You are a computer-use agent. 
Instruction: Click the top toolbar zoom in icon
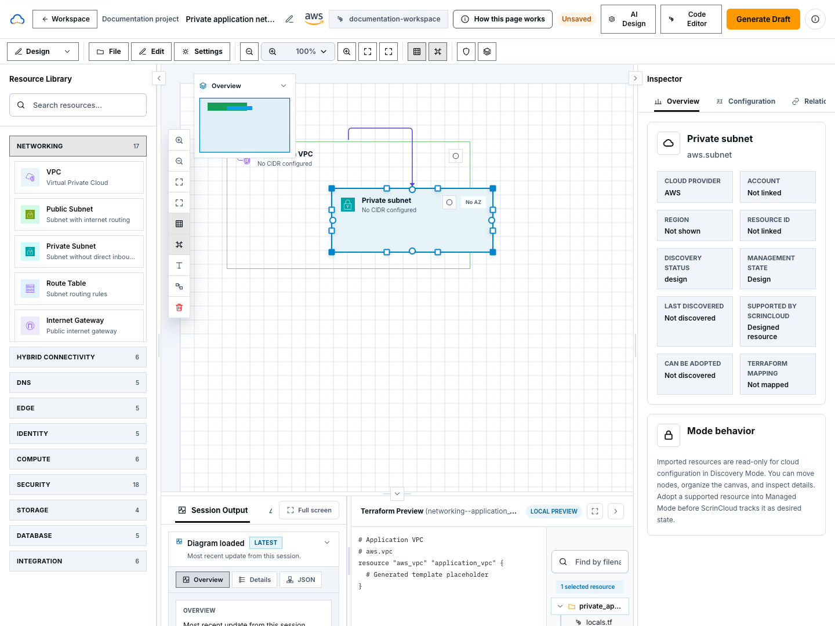(x=347, y=52)
